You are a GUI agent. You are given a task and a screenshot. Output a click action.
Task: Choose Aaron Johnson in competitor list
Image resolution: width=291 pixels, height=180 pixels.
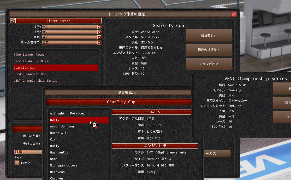point(62,126)
